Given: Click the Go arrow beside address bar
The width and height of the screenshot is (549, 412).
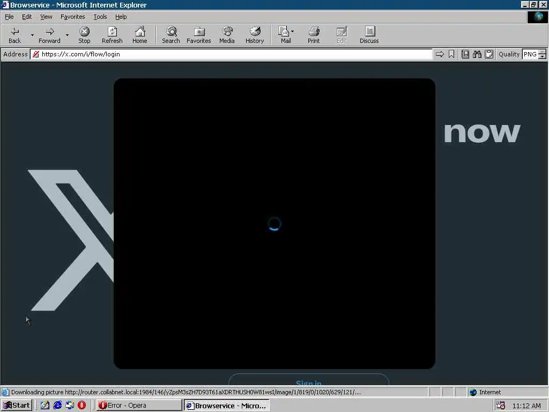Looking at the screenshot, I should point(440,54).
